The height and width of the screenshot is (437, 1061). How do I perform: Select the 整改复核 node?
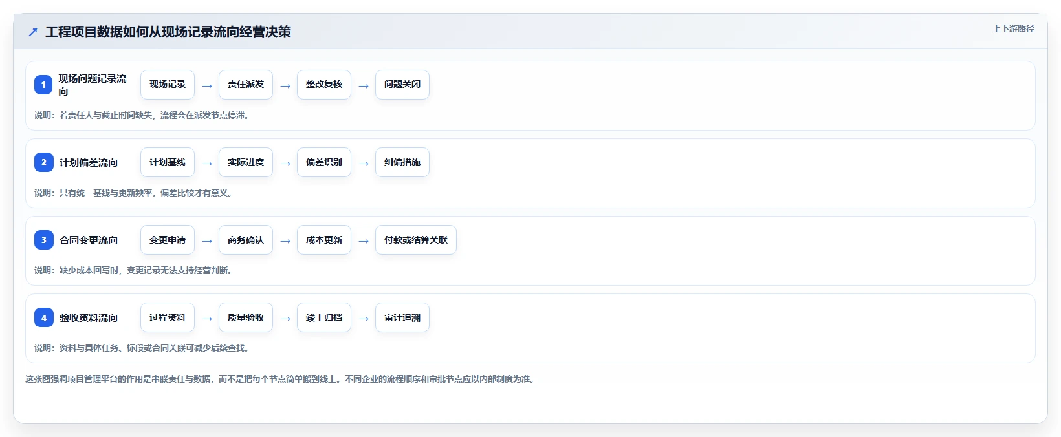324,85
